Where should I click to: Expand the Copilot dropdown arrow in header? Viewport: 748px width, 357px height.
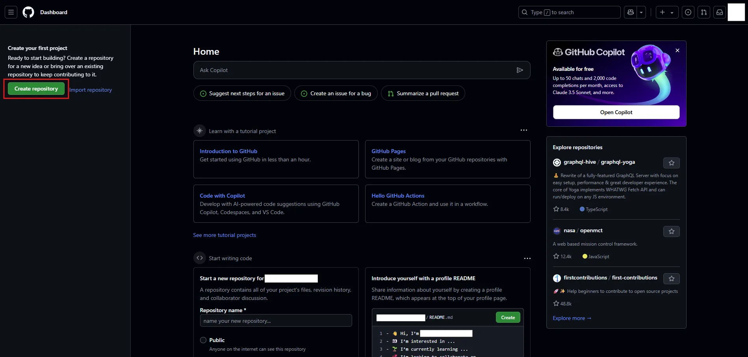(641, 12)
